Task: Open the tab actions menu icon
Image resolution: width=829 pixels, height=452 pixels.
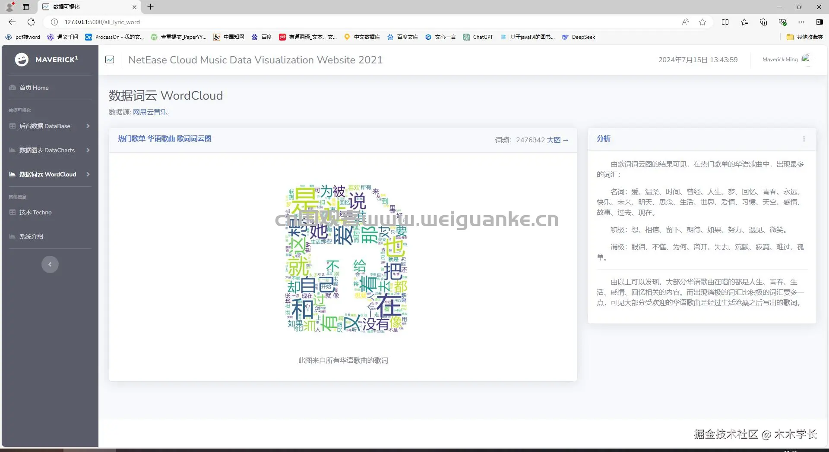Action: tap(26, 7)
